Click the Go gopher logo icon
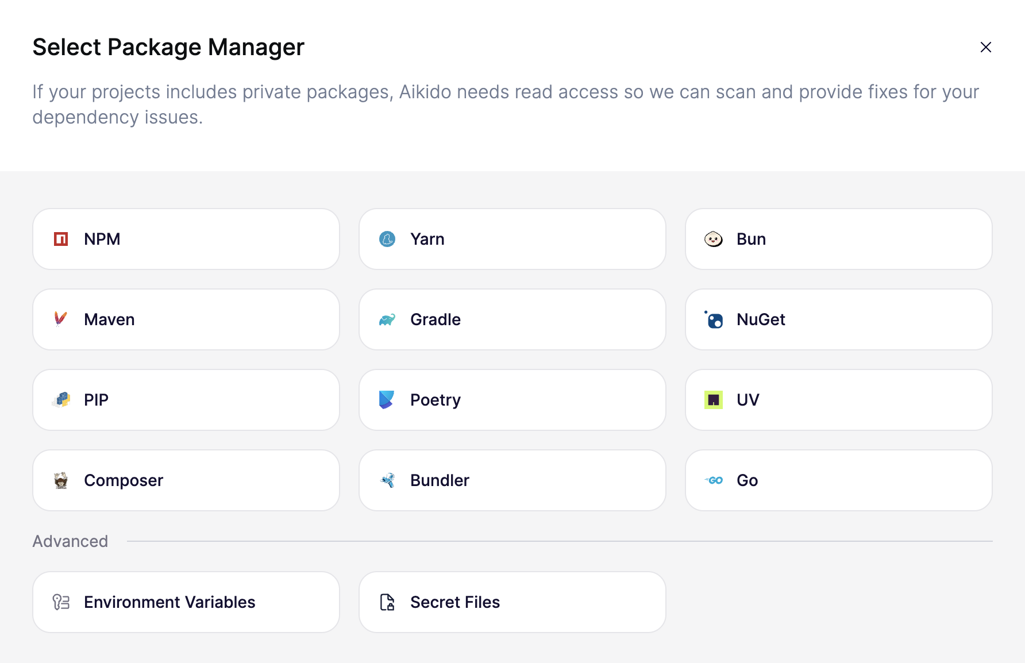The width and height of the screenshot is (1025, 663). (x=714, y=480)
